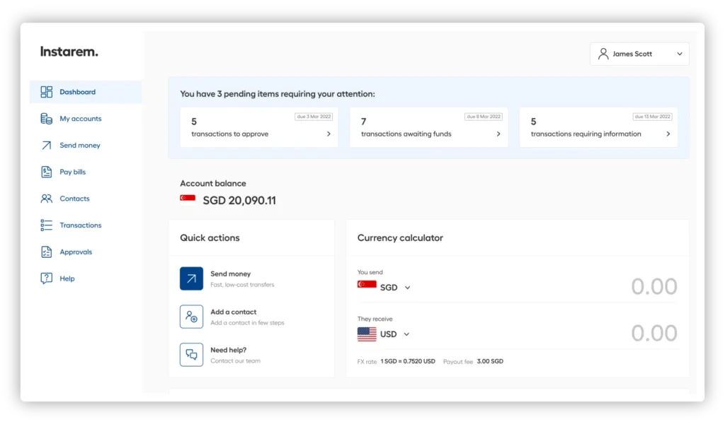Click Send money quick action label
This screenshot has width=725, height=424.
click(x=230, y=274)
